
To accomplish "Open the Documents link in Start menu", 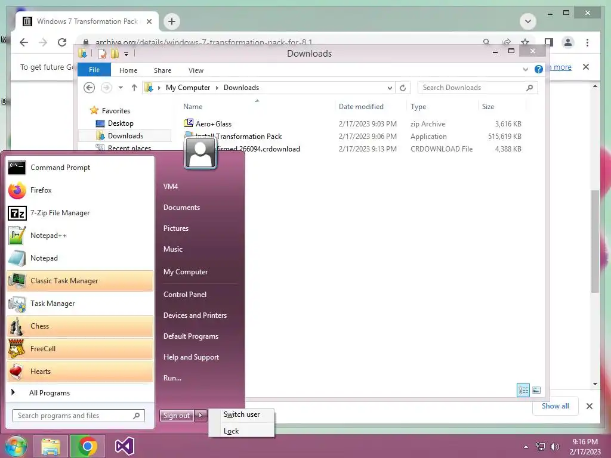I will 181,207.
